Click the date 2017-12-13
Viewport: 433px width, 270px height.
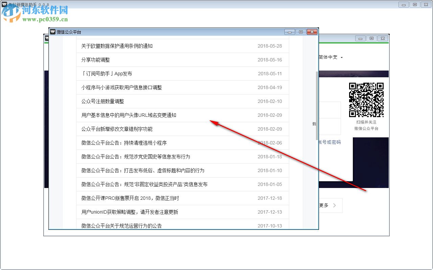point(270,212)
